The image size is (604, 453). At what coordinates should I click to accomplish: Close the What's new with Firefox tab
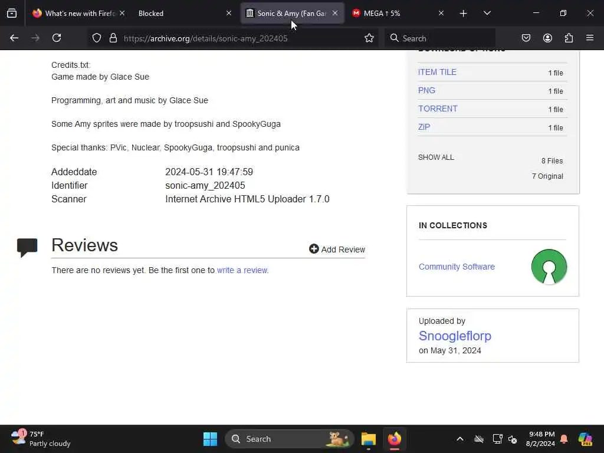(122, 13)
